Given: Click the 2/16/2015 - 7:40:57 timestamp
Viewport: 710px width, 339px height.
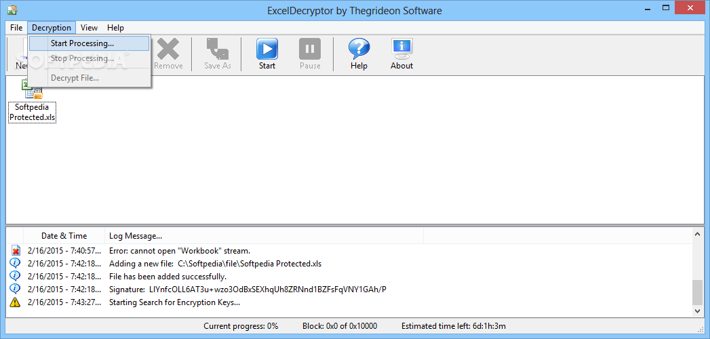Looking at the screenshot, I should (64, 251).
